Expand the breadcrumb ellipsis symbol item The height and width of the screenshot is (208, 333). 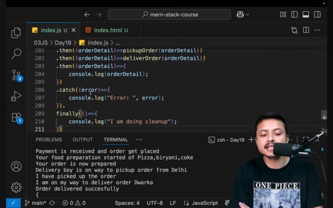[118, 43]
